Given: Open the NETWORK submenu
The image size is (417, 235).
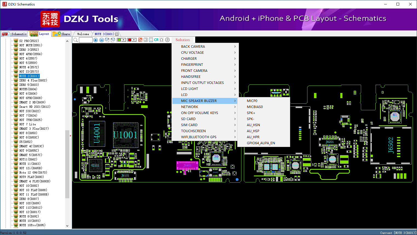Looking at the screenshot, I should tap(205, 107).
